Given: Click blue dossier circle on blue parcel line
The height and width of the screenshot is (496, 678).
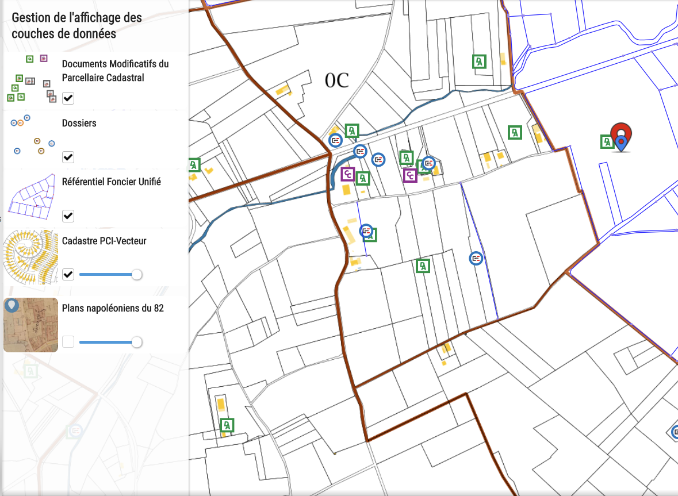Looking at the screenshot, I should coord(476,259).
